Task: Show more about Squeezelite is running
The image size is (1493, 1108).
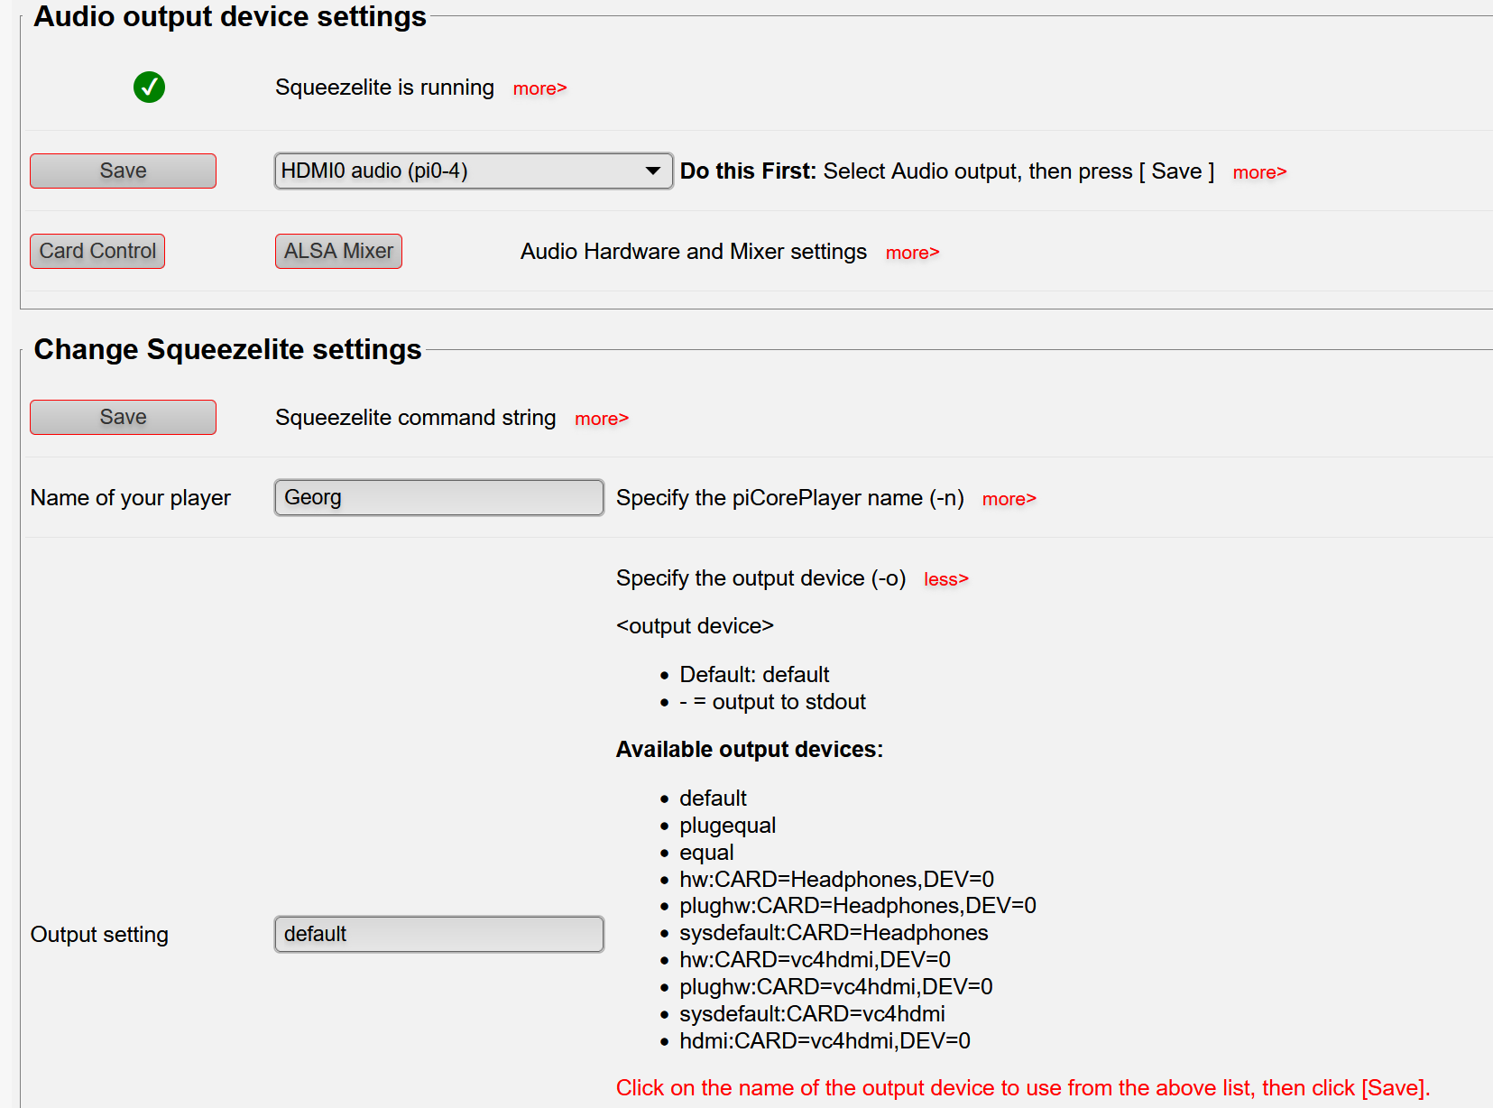Action: coord(539,88)
